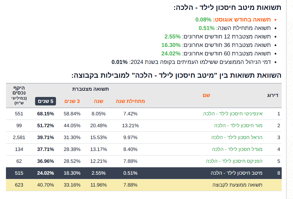
Task: Click the תשואה ממוצעת לקבוצה row label
Action: tap(237, 185)
